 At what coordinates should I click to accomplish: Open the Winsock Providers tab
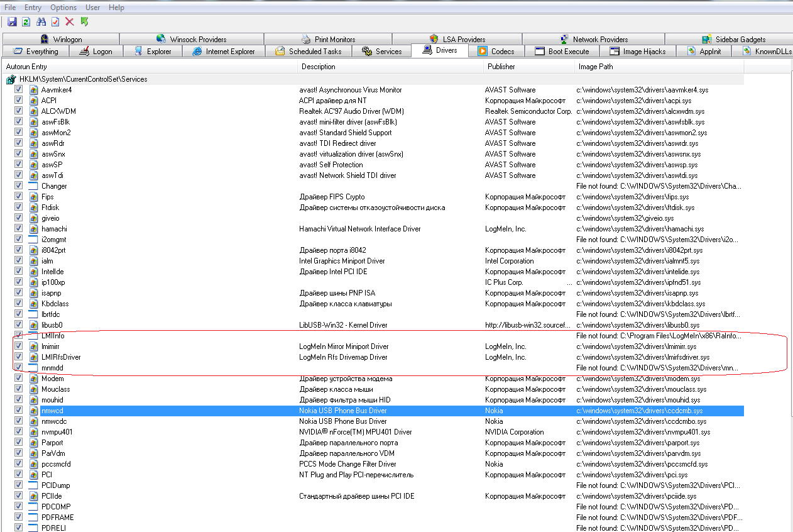pos(192,39)
